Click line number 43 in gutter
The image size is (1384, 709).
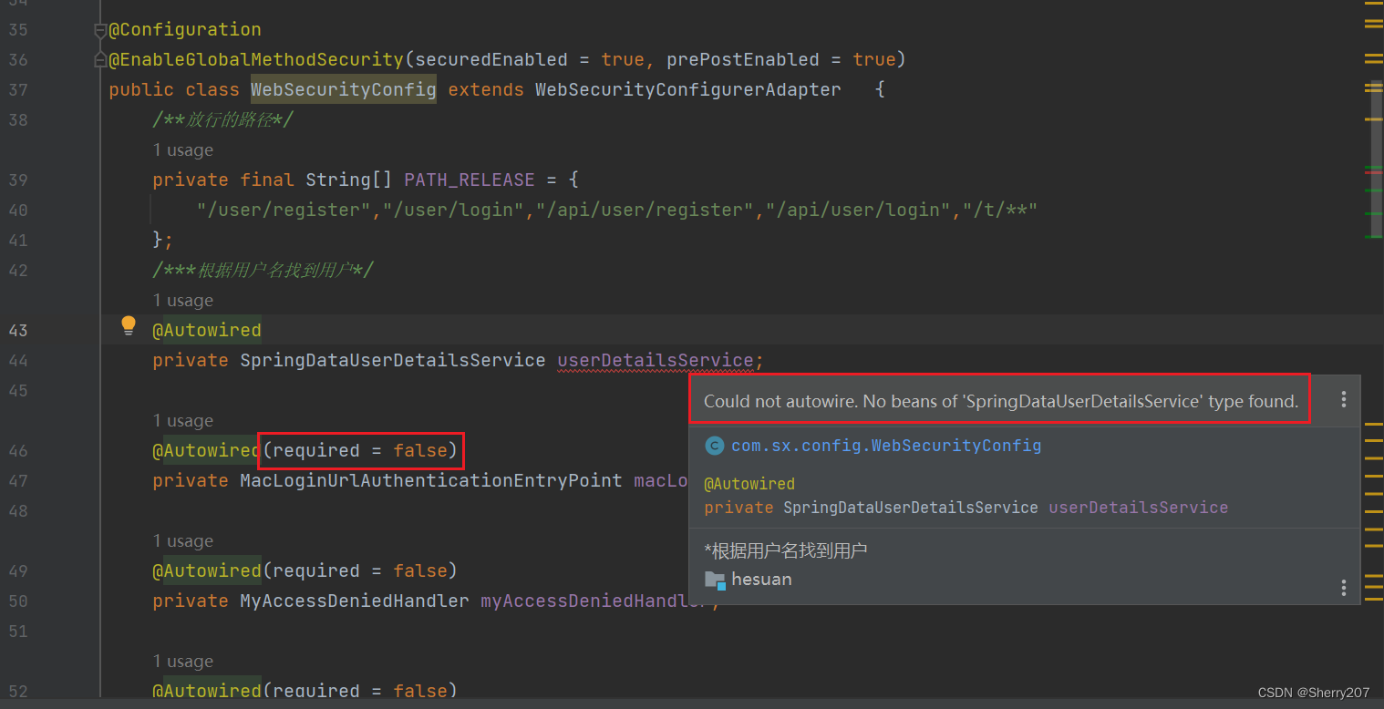[x=18, y=330]
